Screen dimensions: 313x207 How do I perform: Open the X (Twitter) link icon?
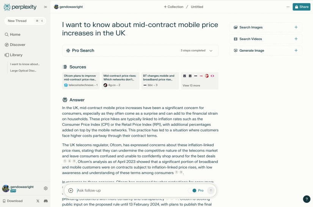pyautogui.click(x=38, y=201)
